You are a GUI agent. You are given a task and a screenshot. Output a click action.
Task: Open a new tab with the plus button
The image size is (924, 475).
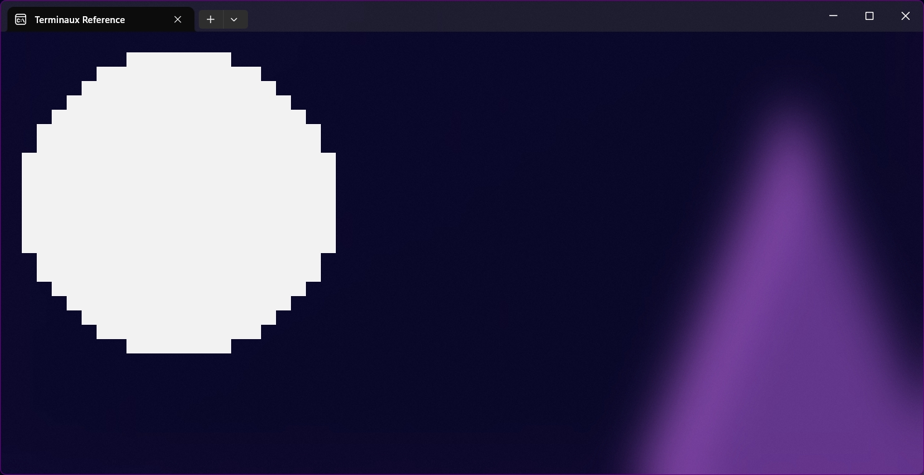coord(211,19)
